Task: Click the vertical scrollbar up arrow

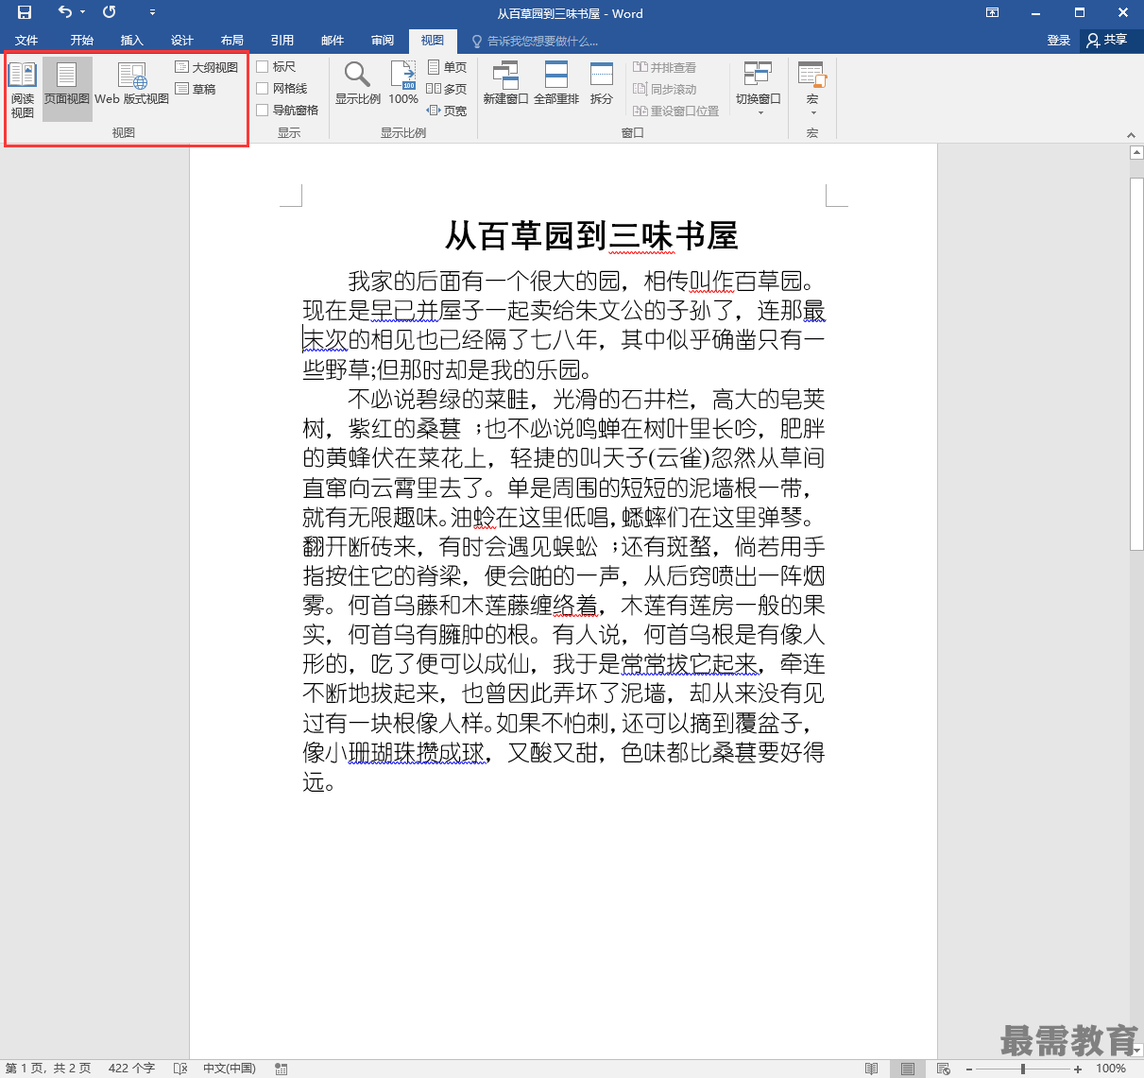Action: 1136,152
